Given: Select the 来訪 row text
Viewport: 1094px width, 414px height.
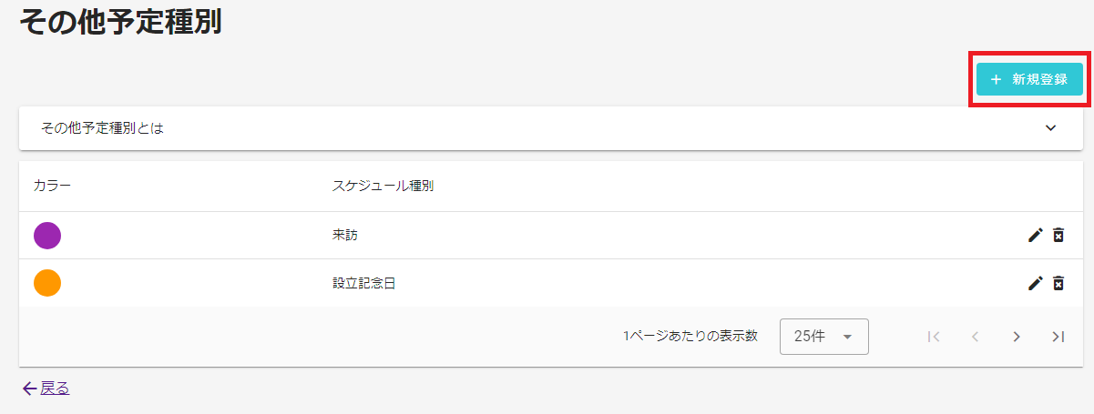Looking at the screenshot, I should 345,236.
